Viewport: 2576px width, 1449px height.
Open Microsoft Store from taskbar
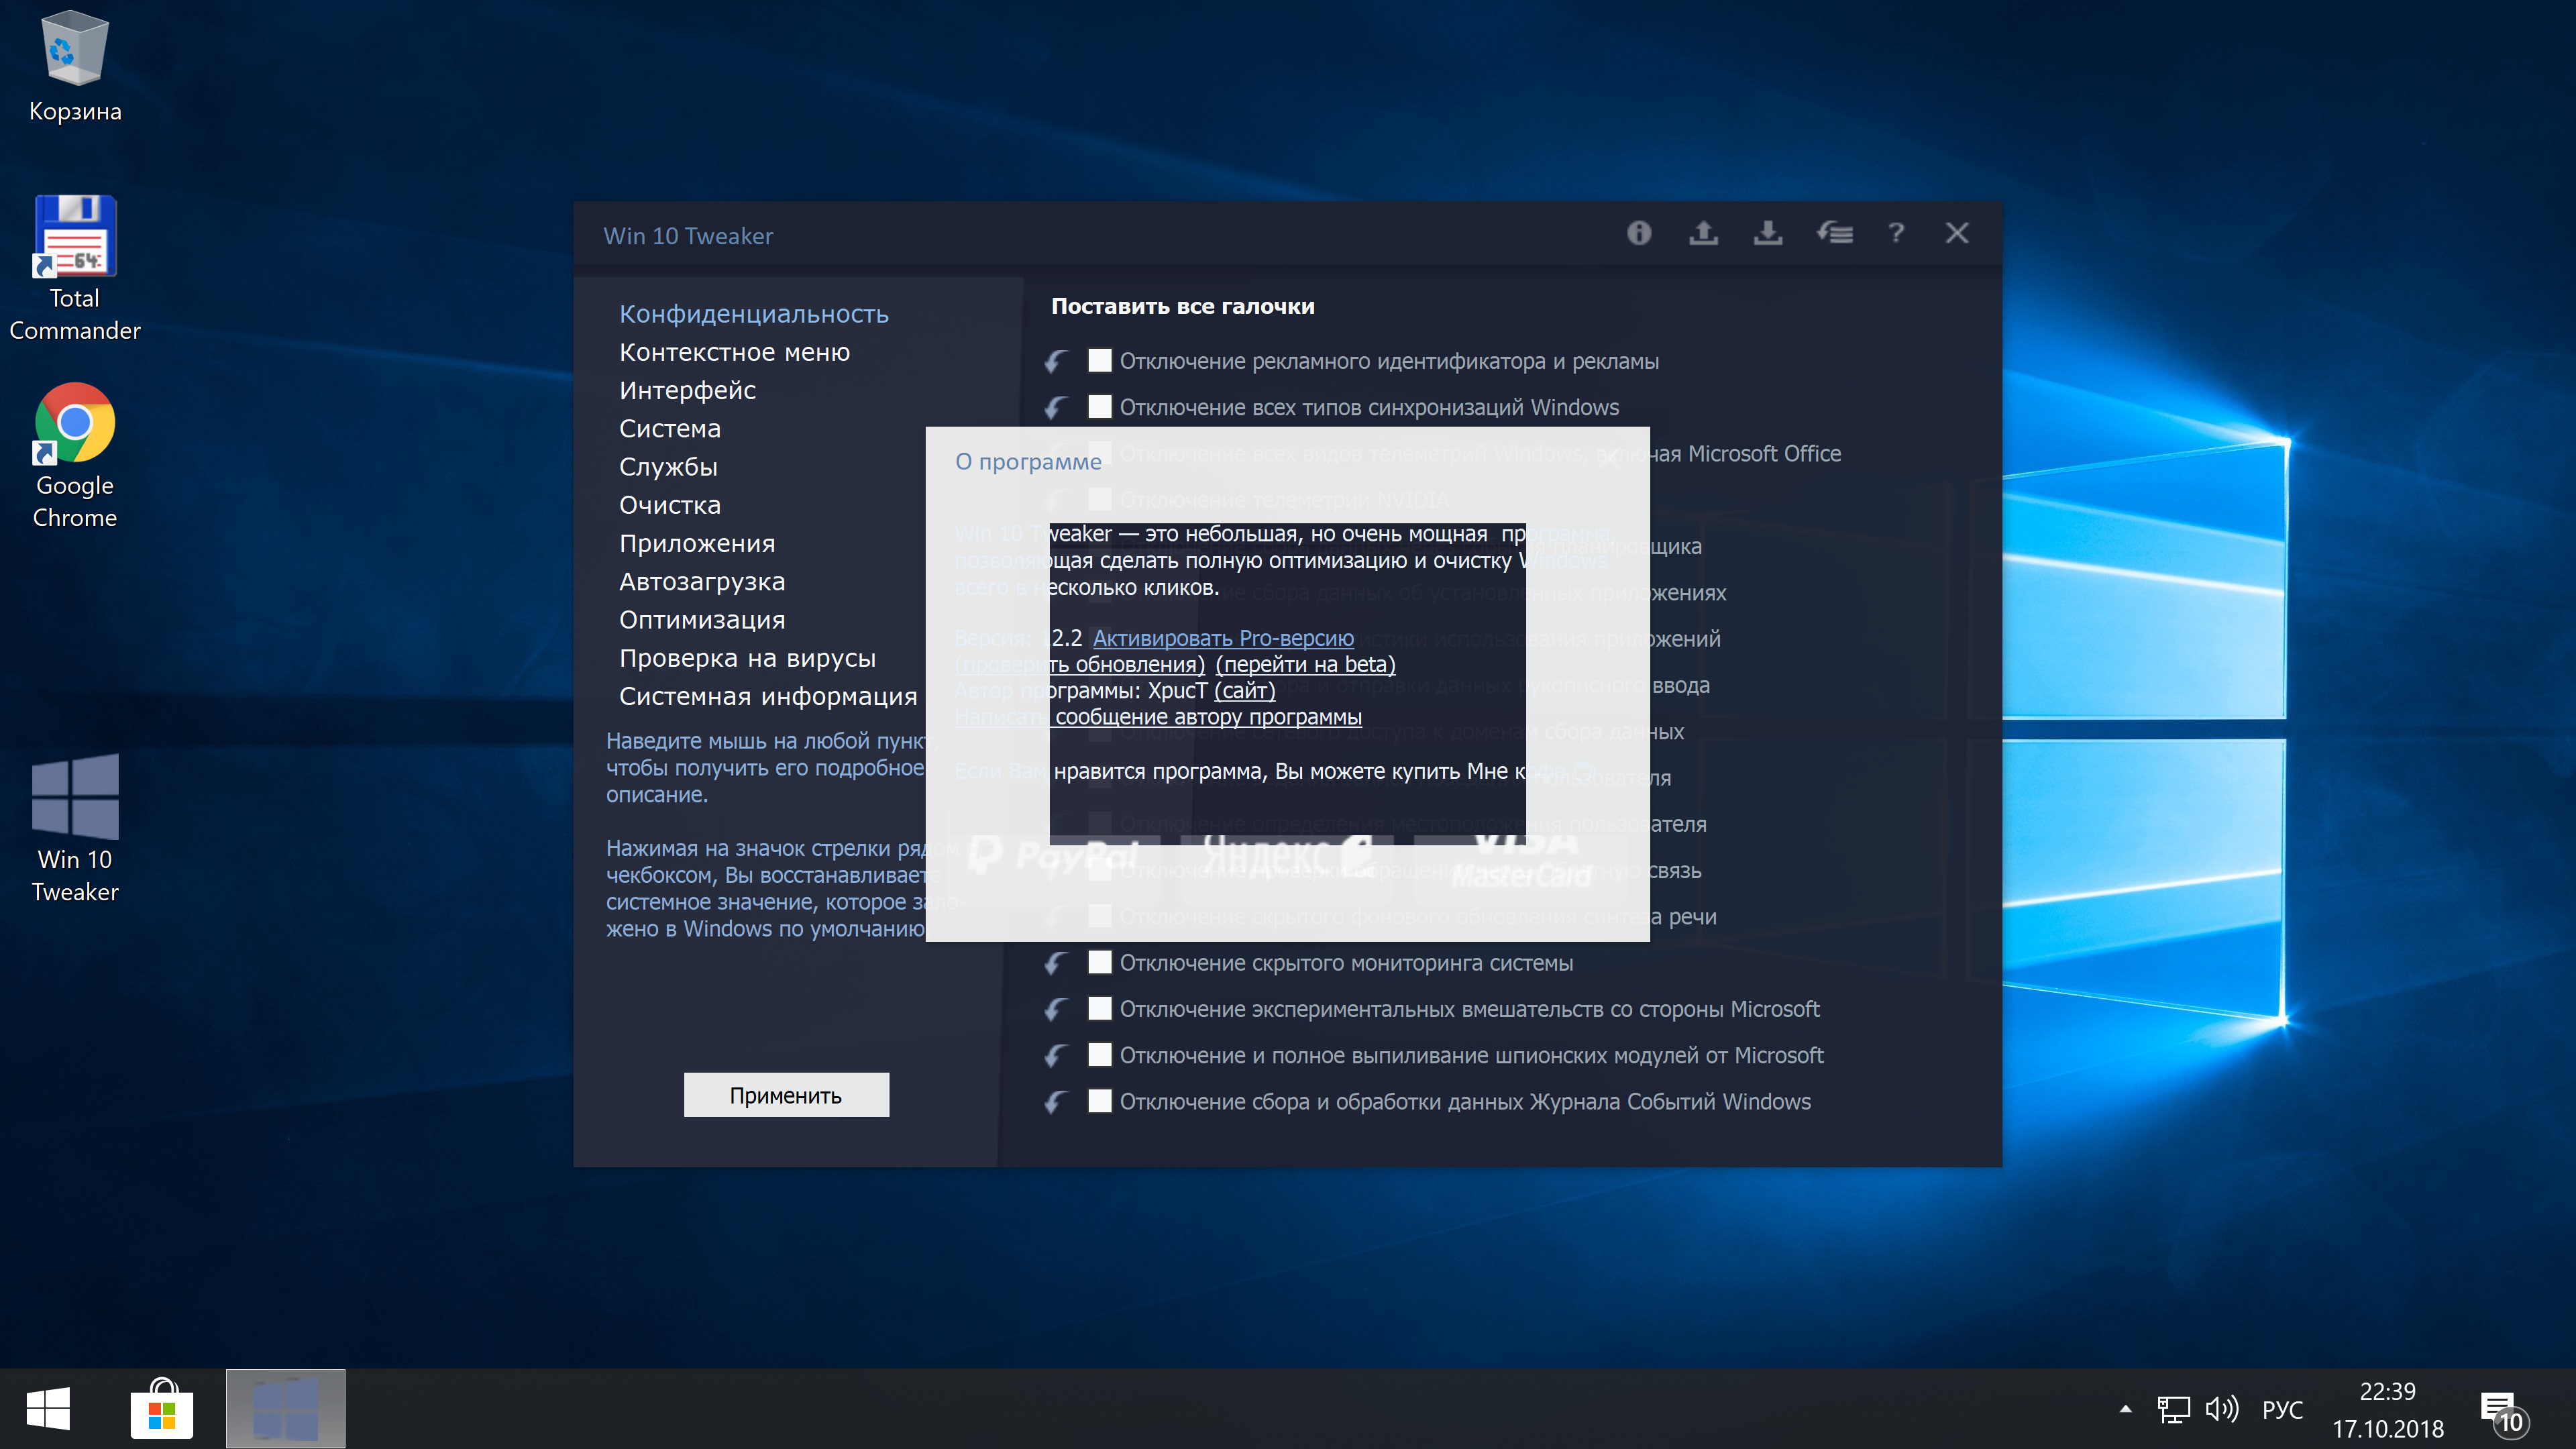pos(161,1410)
